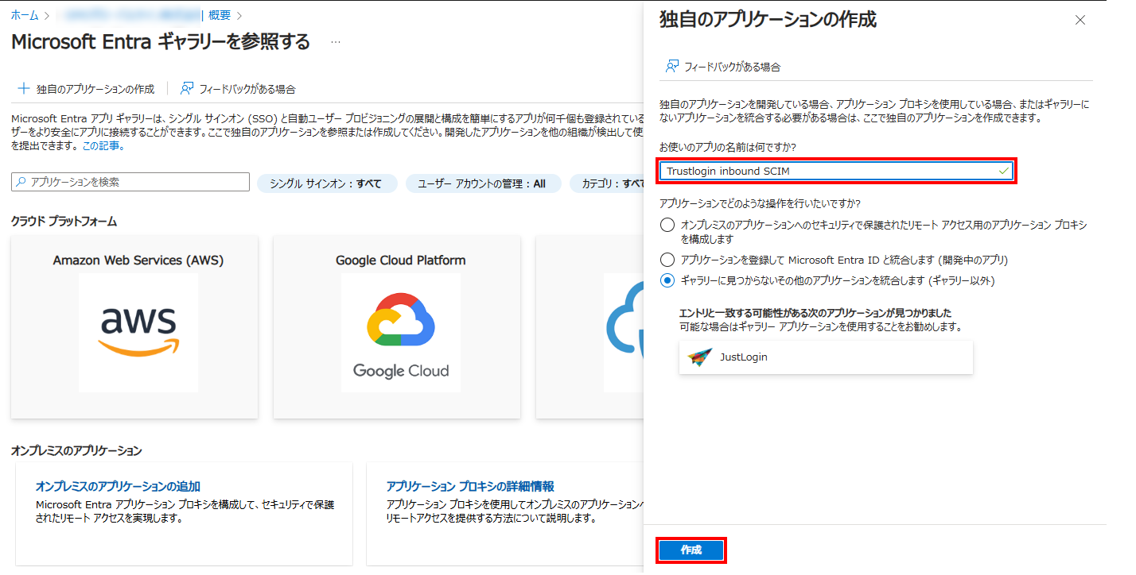The width and height of the screenshot is (1136, 575).
Task: Click the クラウド プラットフォーム section heading
Action: (64, 221)
